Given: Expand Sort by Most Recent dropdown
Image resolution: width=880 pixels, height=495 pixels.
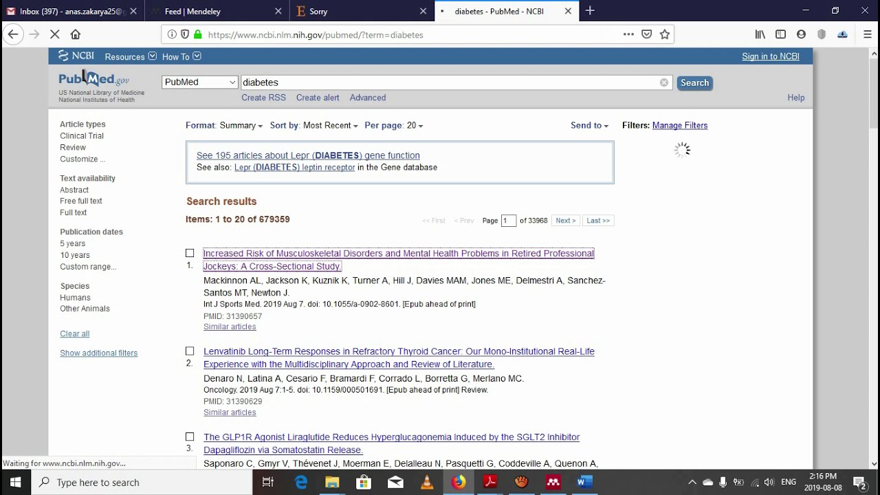Looking at the screenshot, I should 313,125.
